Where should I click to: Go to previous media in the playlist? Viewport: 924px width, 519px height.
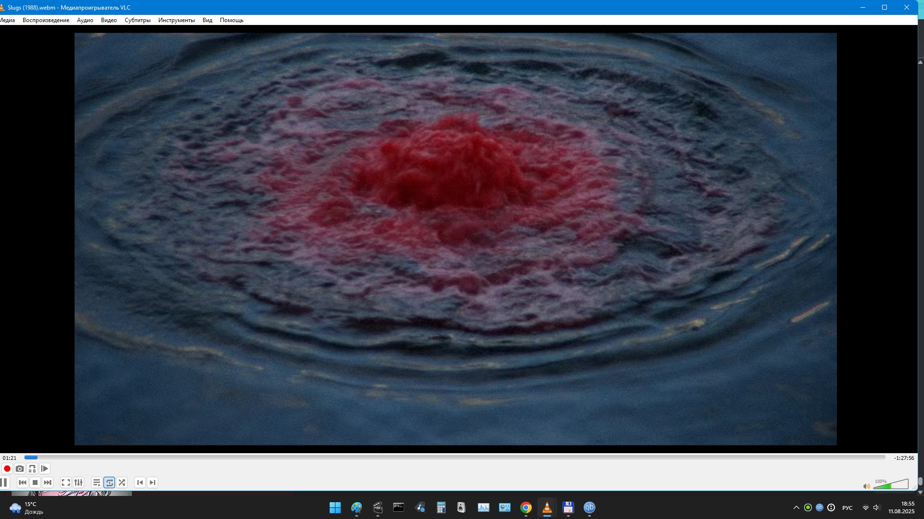tap(23, 482)
